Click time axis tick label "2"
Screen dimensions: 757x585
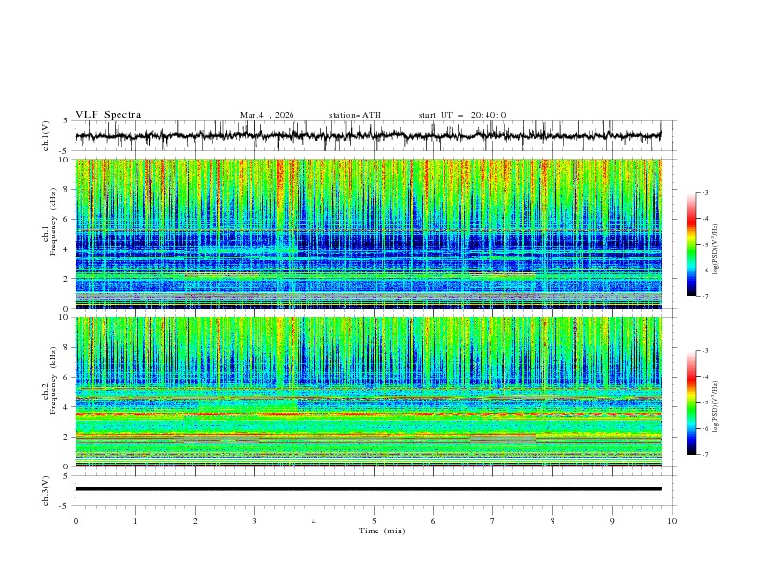pyautogui.click(x=195, y=521)
